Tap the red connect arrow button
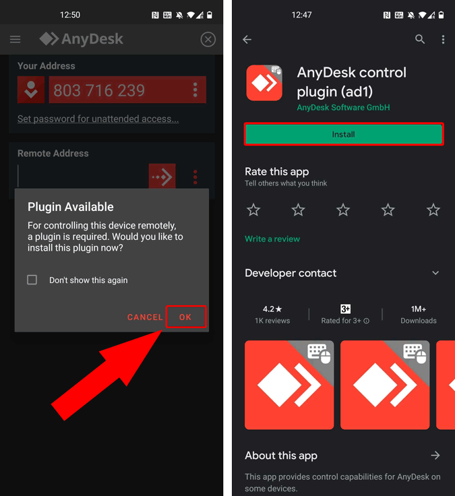The image size is (455, 496). [x=162, y=176]
